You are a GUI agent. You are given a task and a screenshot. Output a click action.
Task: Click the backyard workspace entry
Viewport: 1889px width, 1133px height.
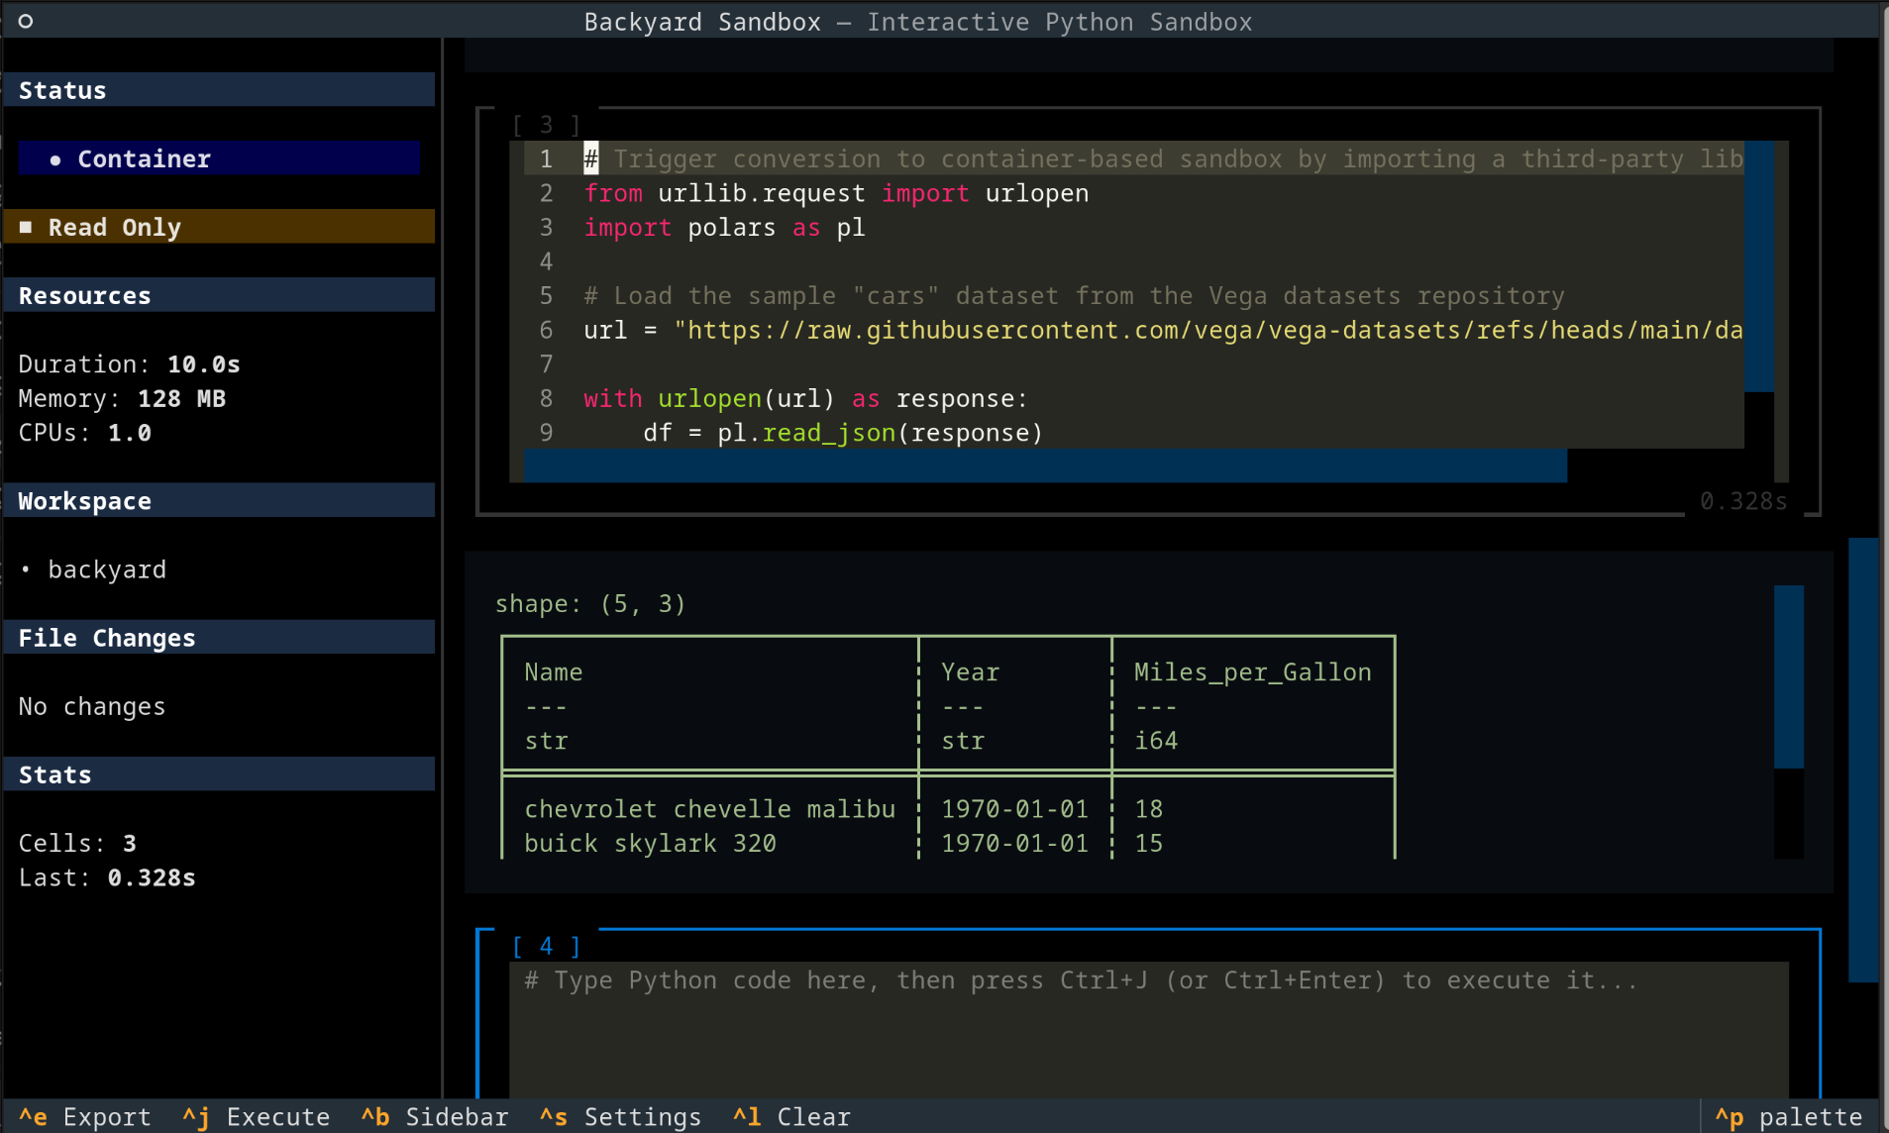pos(107,569)
